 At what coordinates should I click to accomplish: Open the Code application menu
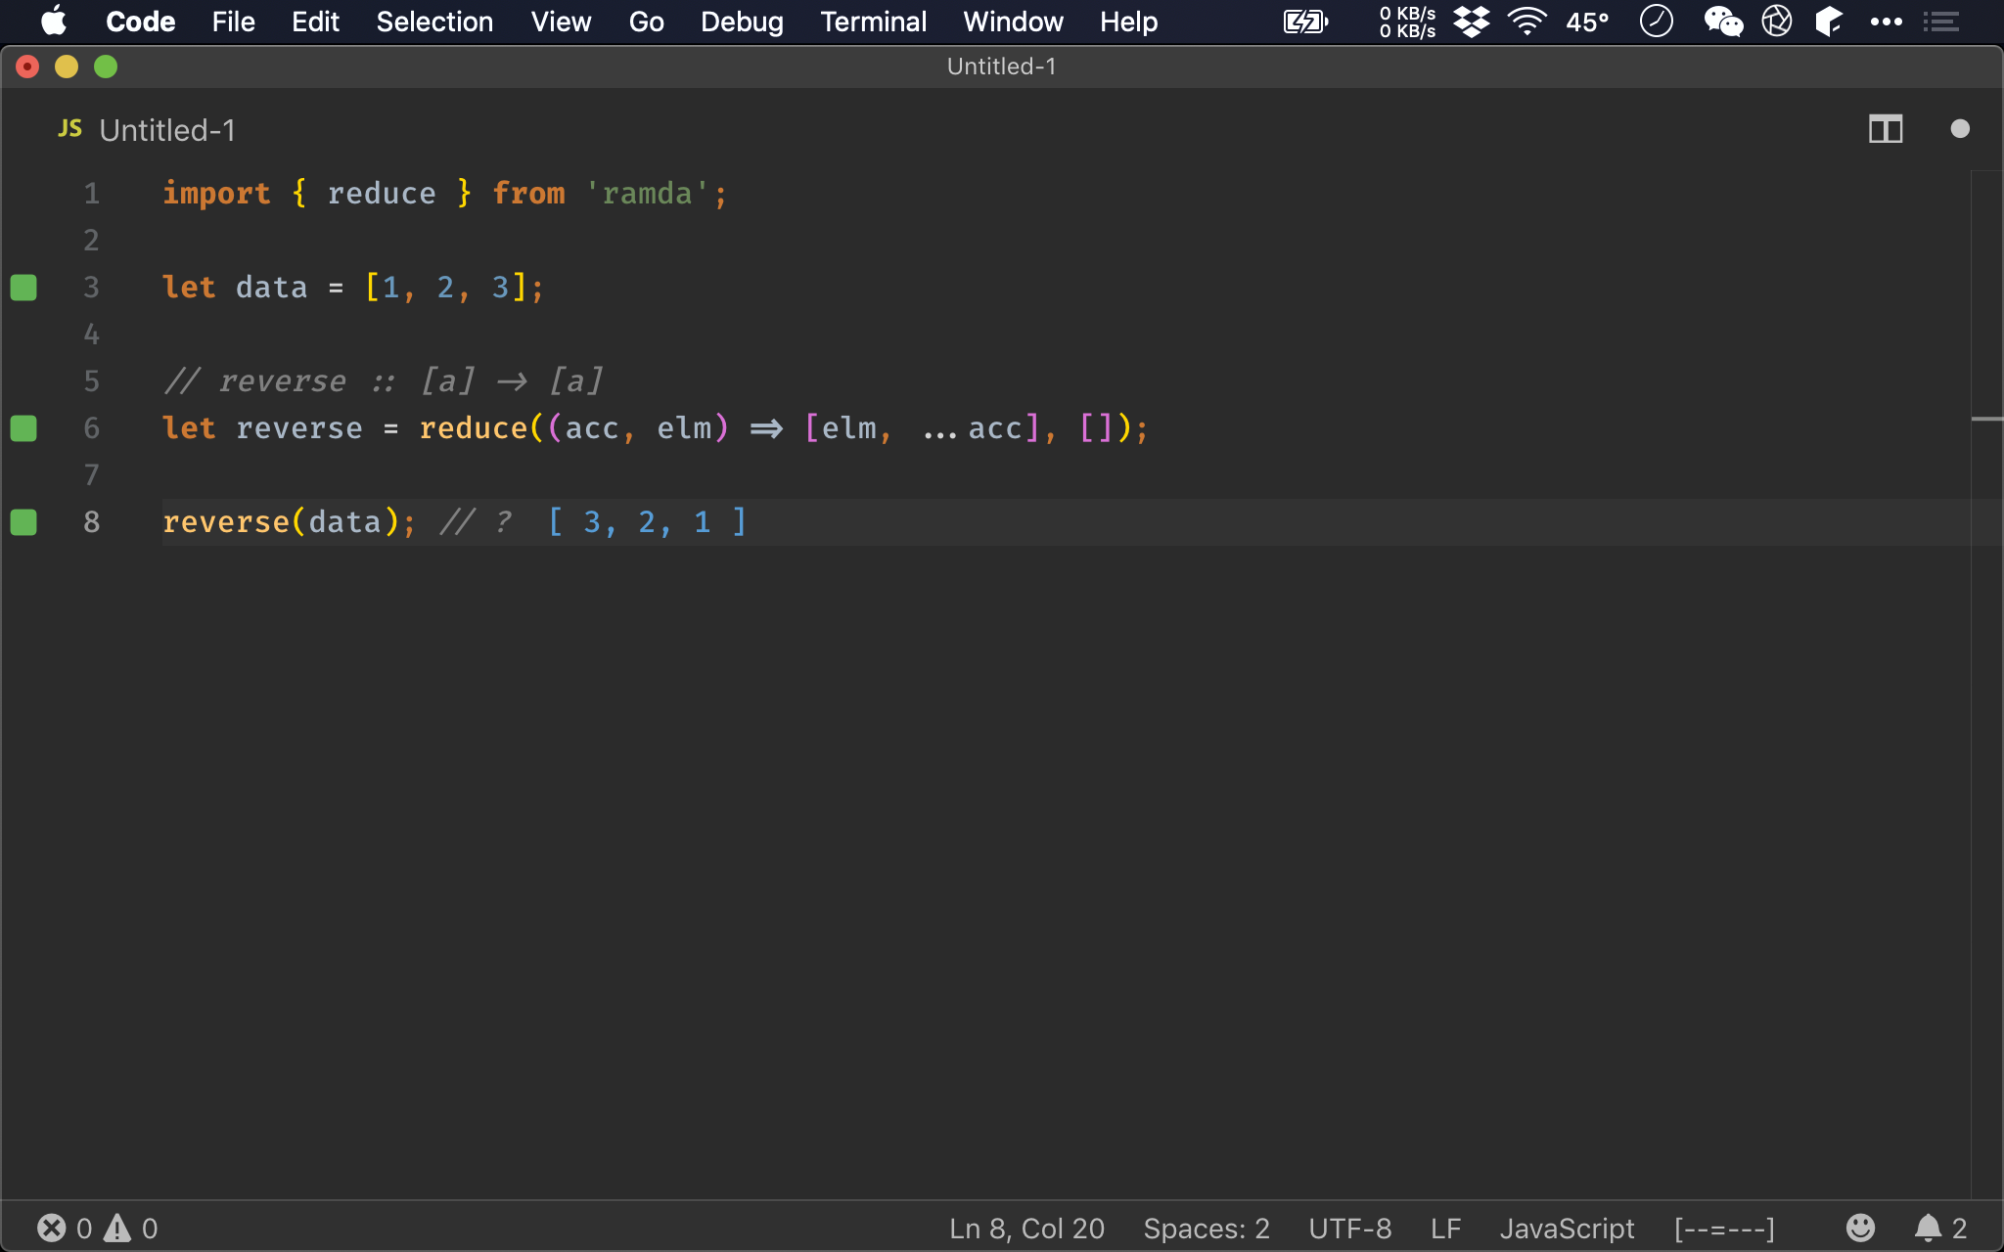coord(140,22)
